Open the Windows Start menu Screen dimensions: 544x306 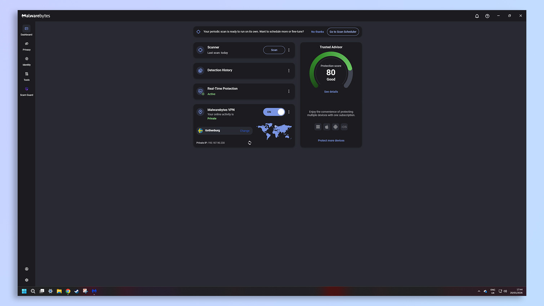[24, 291]
